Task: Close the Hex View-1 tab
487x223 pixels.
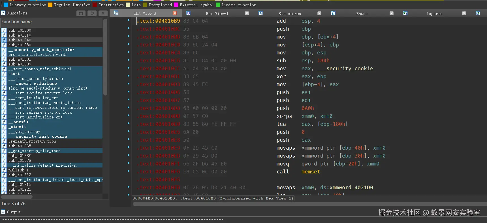Action: point(247,13)
